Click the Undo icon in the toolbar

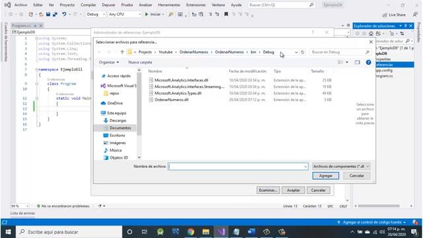coord(64,15)
